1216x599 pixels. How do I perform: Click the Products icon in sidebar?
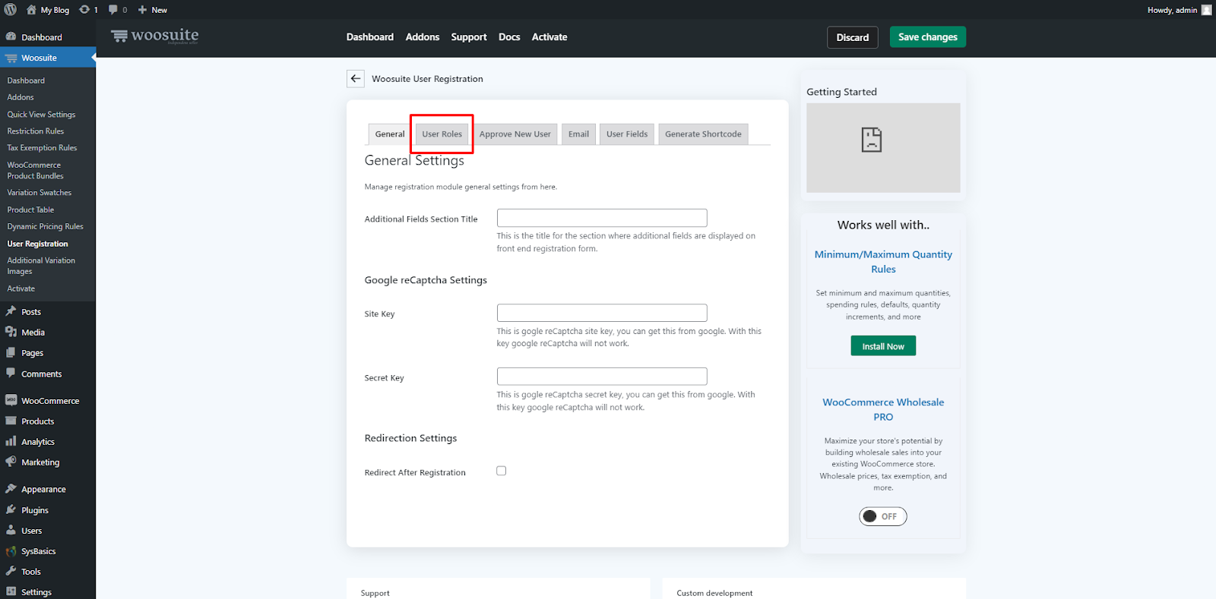(11, 421)
